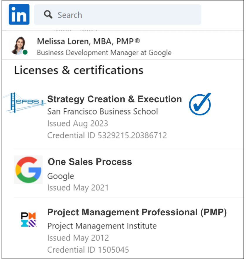Click the blue verified checkmark icon
The height and width of the screenshot is (259, 246).
(x=200, y=104)
